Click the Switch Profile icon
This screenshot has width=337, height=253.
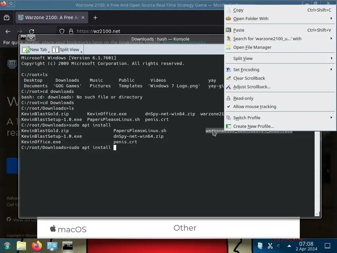pos(228,118)
